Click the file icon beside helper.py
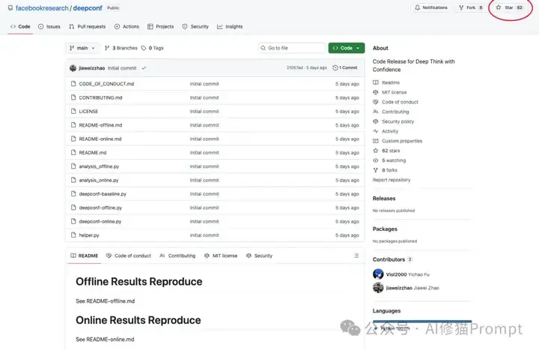The image size is (539, 350). tap(73, 235)
